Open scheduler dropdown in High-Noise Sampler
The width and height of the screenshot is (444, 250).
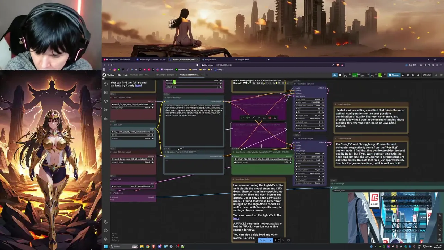[309, 119]
